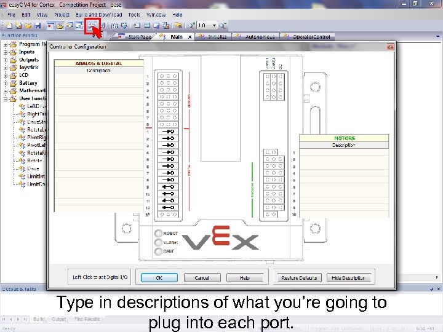Click the Battery folder icon
Viewport: 443px width, 332px height.
pyautogui.click(x=13, y=83)
